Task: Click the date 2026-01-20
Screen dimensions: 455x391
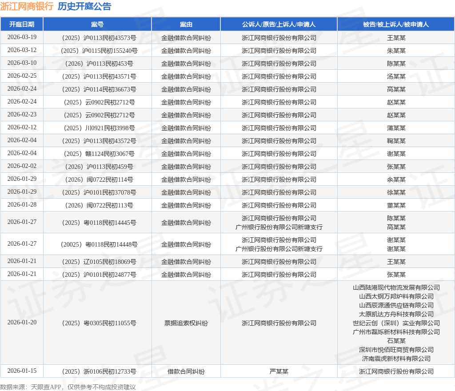Action: 22,322
